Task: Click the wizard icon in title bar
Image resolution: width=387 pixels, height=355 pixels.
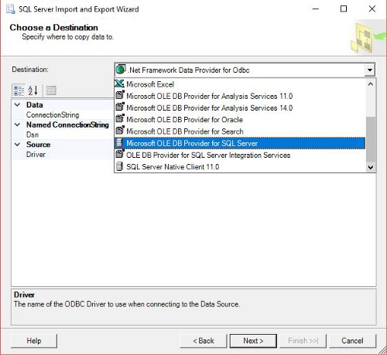Action: pos(11,9)
